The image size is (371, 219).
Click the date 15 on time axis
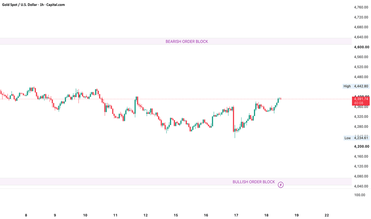point(176,215)
